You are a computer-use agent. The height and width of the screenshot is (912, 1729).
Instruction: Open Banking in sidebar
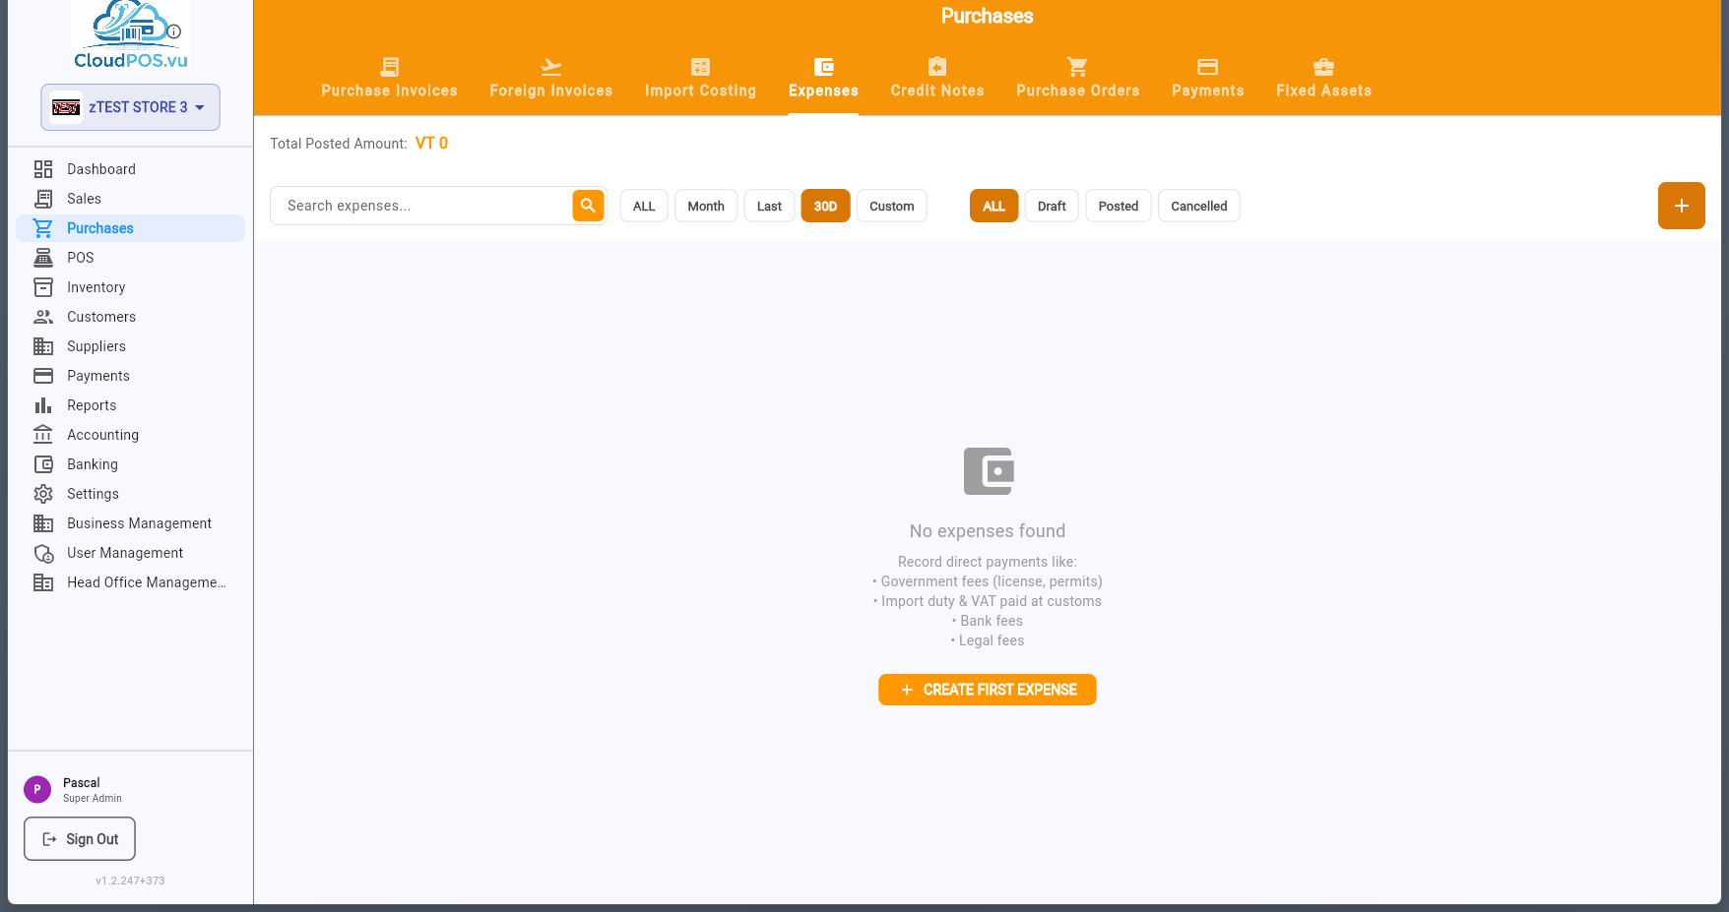[x=130, y=464]
